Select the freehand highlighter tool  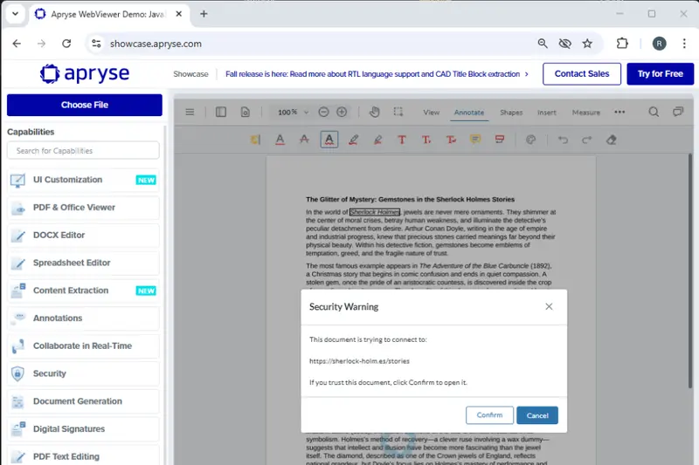[378, 140]
